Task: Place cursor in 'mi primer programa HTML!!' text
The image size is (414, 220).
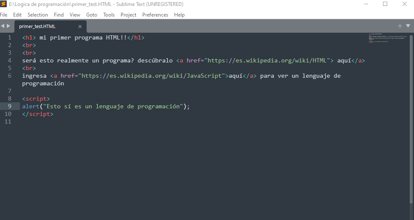Action: (83, 37)
